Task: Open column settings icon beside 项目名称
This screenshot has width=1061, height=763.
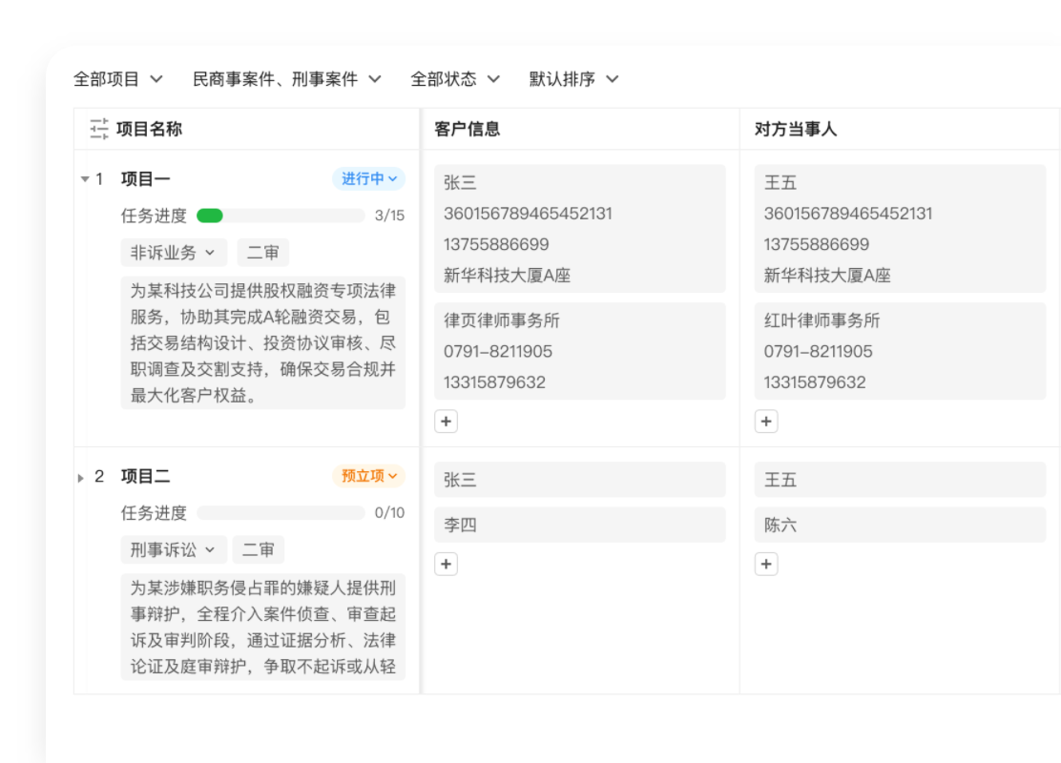Action: pos(99,129)
